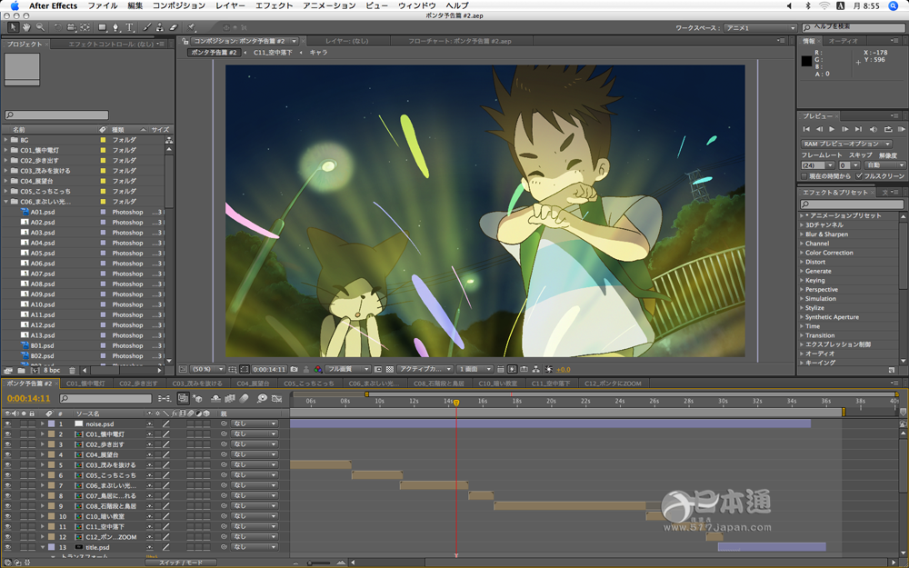Click the 8 bpc color depth button

click(x=52, y=370)
